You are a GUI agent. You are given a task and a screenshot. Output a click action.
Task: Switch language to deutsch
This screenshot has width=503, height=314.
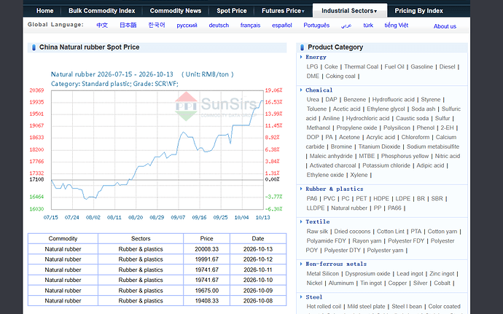[x=219, y=25]
